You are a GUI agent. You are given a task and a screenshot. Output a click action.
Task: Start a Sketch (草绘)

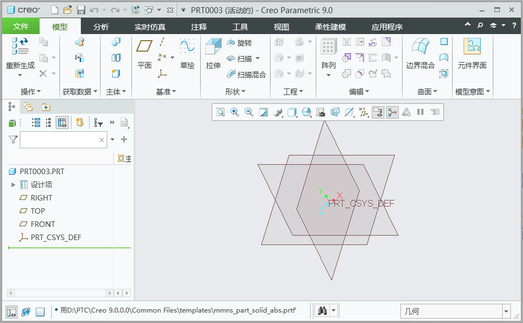pyautogui.click(x=187, y=53)
